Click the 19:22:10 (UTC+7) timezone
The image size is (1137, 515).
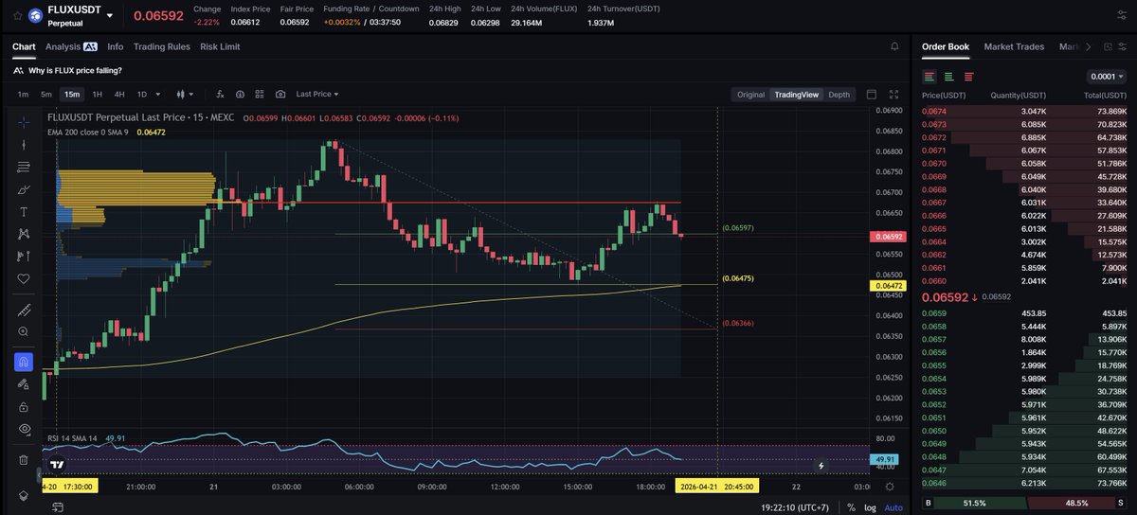click(x=795, y=507)
